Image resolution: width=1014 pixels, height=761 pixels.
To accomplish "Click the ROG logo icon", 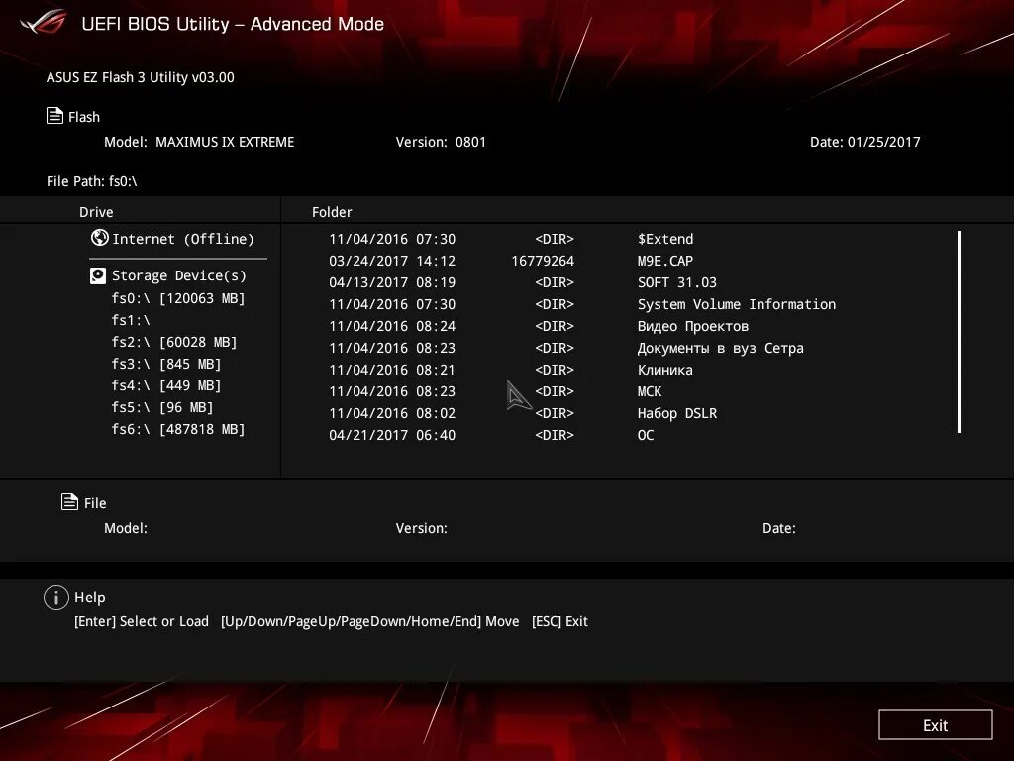I will click(44, 24).
